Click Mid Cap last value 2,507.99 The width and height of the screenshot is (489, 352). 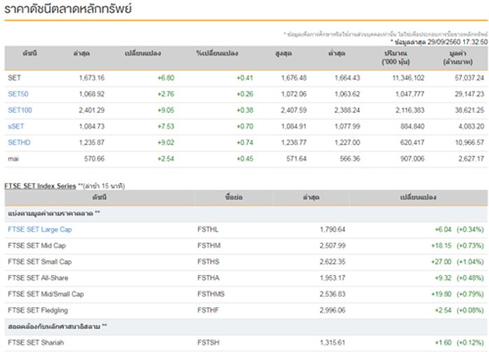tap(333, 246)
